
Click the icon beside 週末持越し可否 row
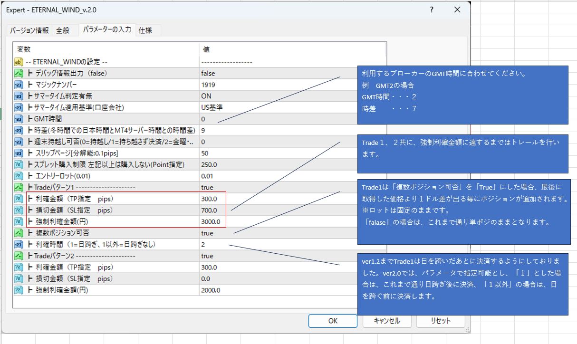tap(19, 142)
